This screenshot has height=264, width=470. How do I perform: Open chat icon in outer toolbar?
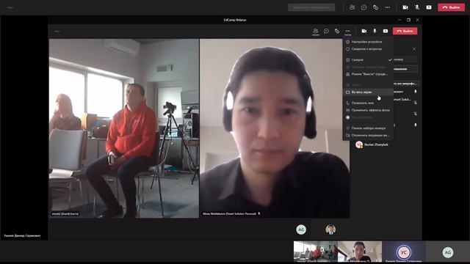click(364, 7)
